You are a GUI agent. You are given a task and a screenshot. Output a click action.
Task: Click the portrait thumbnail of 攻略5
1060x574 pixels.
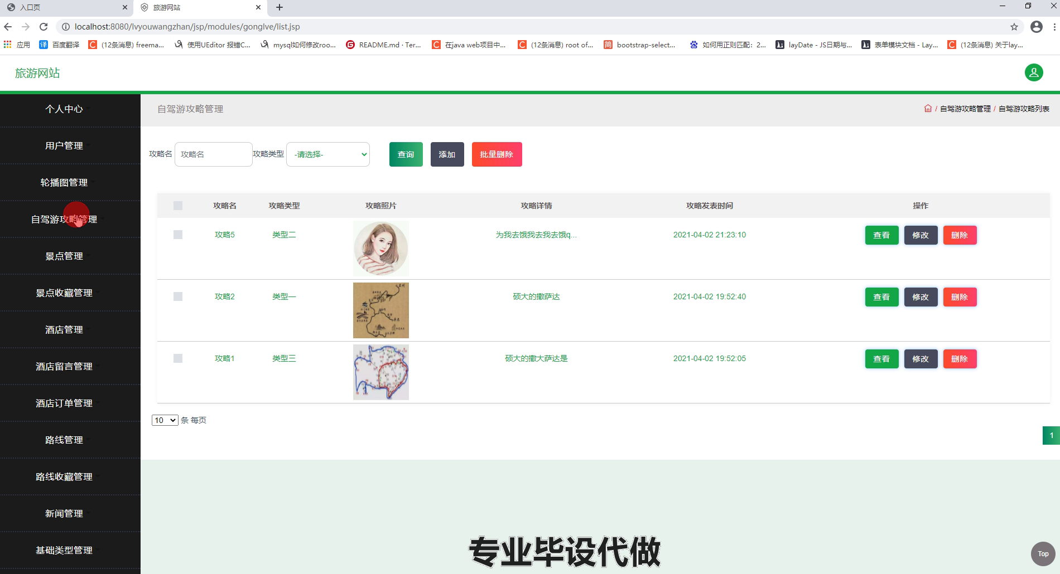point(381,249)
